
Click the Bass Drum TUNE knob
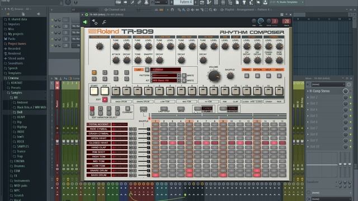[116, 46]
